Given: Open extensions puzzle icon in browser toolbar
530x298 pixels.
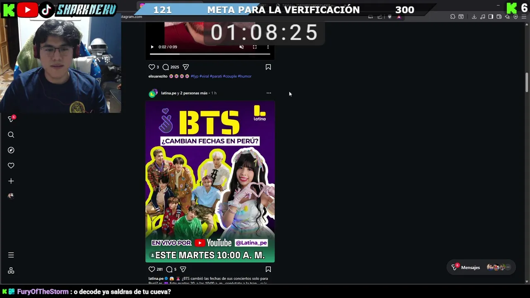Looking at the screenshot, I should click(x=453, y=17).
